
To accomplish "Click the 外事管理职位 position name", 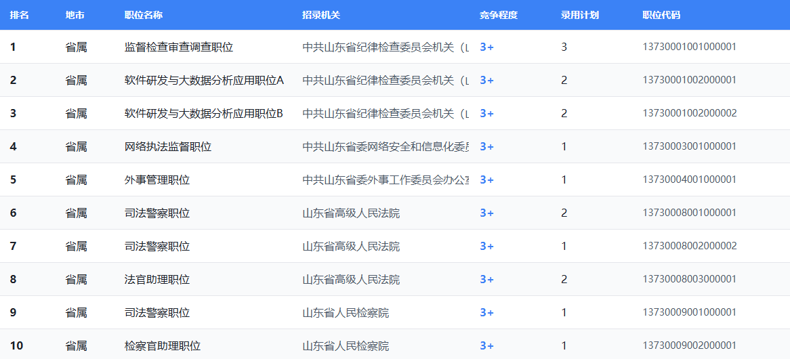I will [x=157, y=179].
